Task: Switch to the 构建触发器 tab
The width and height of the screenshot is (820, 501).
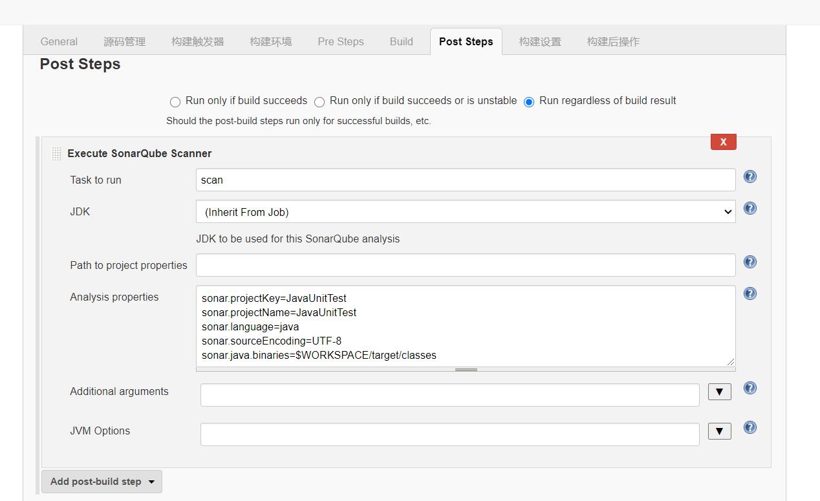Action: [197, 41]
